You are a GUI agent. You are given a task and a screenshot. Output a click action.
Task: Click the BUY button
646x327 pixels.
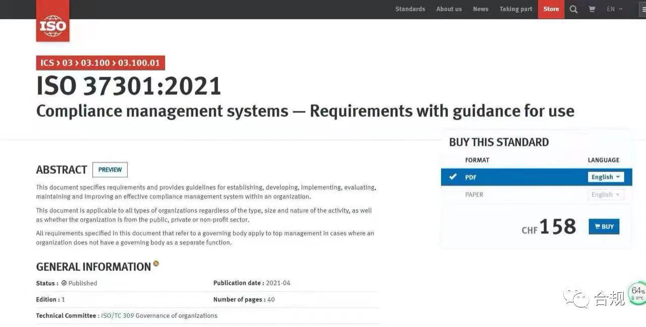click(604, 227)
